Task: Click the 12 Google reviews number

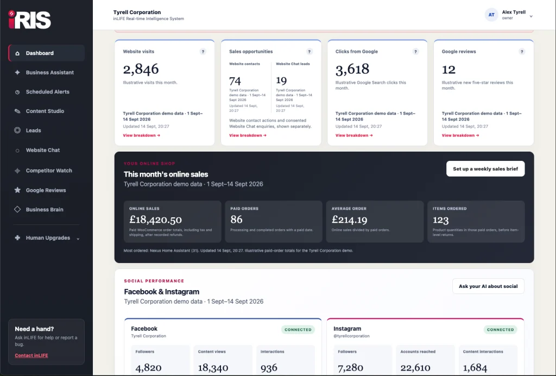Action: pos(448,70)
